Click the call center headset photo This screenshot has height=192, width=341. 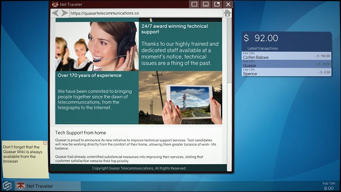coord(97,46)
